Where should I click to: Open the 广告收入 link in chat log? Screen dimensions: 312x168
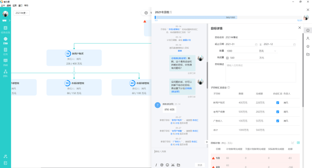[177, 142]
